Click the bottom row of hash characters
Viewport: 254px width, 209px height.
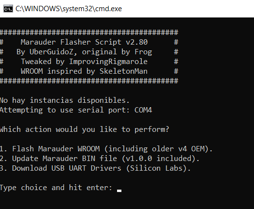click(89, 81)
